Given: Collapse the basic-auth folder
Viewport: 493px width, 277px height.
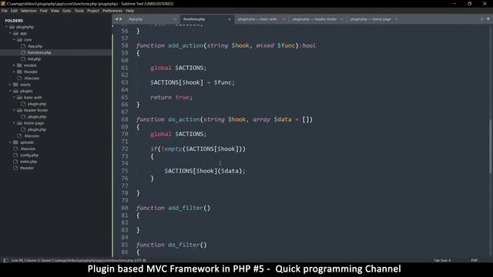Looking at the screenshot, I should pos(14,98).
